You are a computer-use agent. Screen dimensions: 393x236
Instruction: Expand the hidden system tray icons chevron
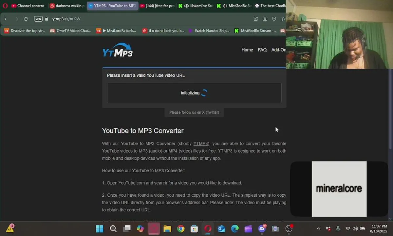tap(318, 229)
